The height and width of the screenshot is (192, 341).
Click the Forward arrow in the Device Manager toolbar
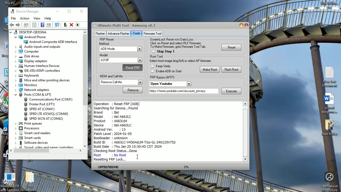point(18,25)
